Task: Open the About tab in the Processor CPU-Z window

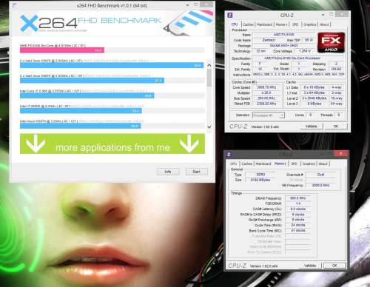Action: 324,24
